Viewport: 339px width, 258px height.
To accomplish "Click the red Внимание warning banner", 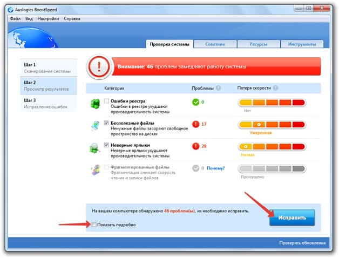I will pos(216,66).
